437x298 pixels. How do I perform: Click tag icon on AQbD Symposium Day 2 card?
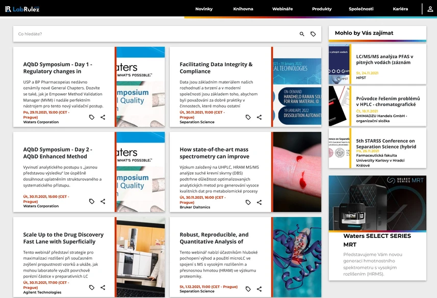click(92, 201)
